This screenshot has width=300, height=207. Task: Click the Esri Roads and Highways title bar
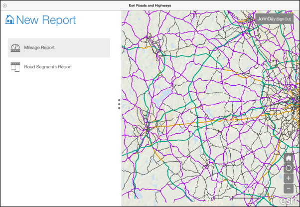click(x=150, y=5)
